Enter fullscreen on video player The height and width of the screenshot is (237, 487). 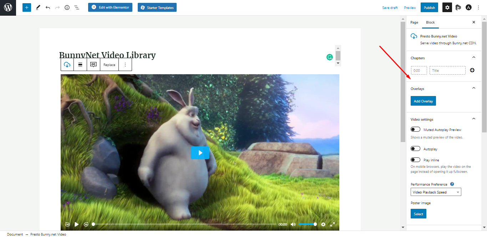333,224
